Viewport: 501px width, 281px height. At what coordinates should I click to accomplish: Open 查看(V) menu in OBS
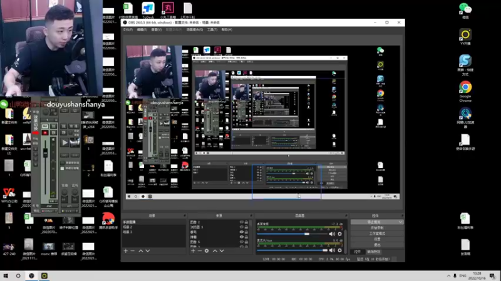click(156, 29)
